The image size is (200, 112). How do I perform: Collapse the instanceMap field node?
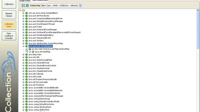pos(27,49)
